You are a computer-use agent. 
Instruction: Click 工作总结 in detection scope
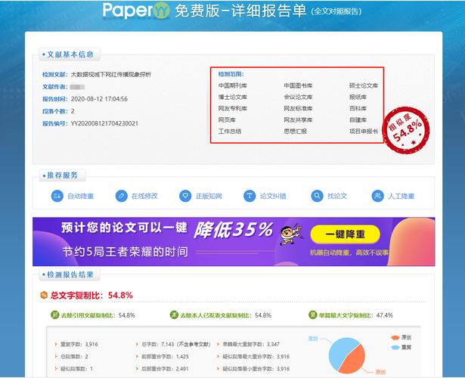coord(230,132)
